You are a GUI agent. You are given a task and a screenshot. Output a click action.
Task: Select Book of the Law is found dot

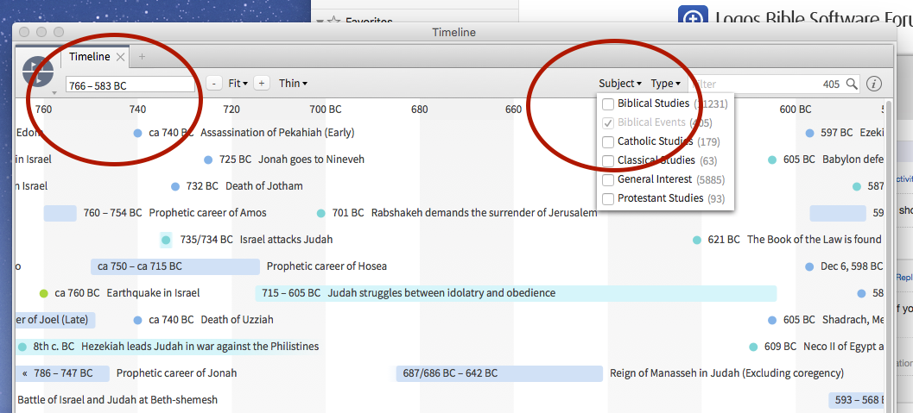[x=696, y=240]
